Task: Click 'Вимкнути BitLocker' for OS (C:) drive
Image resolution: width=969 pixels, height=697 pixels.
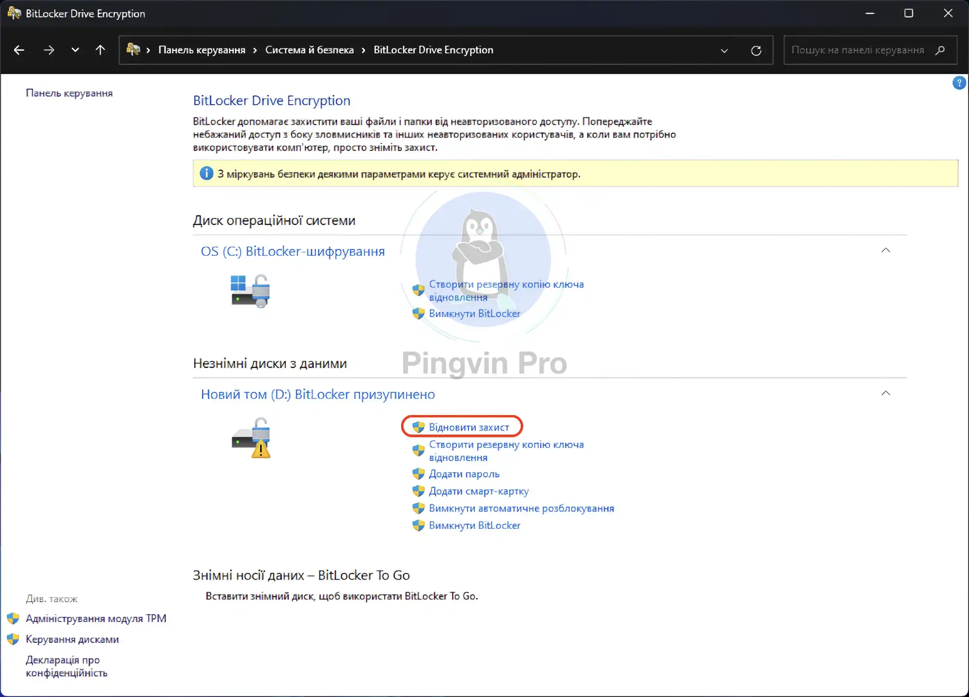Action: (x=474, y=313)
